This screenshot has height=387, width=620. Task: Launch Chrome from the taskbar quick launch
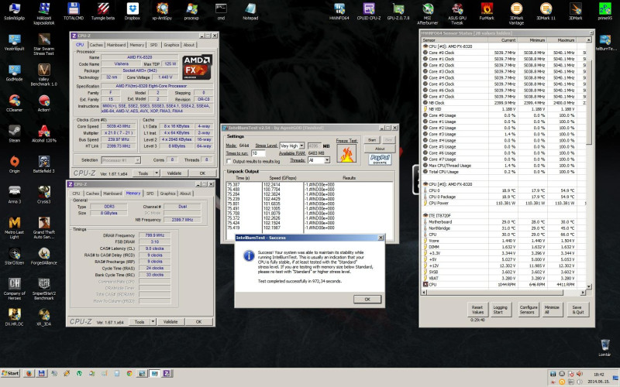coord(129,373)
